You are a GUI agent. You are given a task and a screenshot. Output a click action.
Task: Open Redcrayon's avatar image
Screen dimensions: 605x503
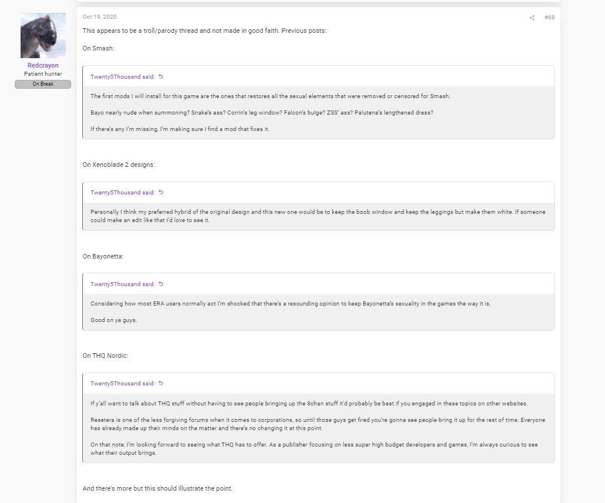(43, 35)
